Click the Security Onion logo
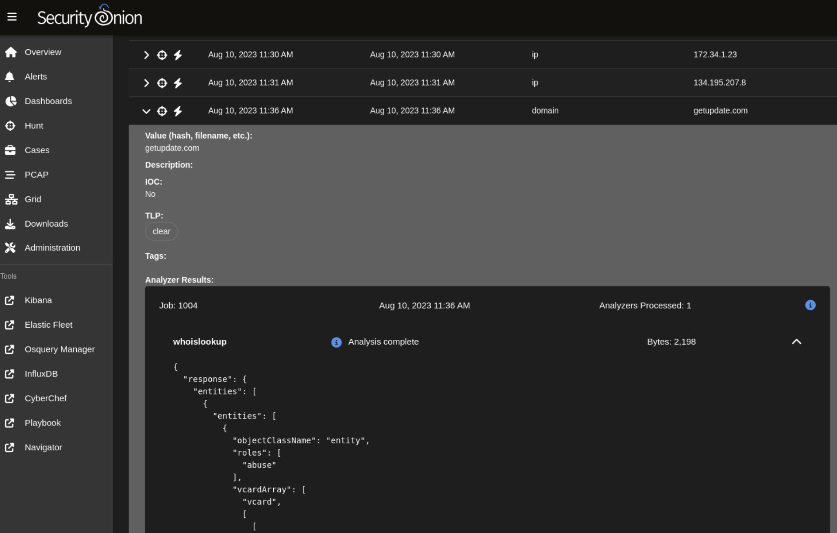 pos(90,17)
